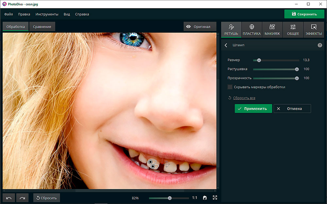Click the Сбросить все link
327x204 pixels.
244,98
